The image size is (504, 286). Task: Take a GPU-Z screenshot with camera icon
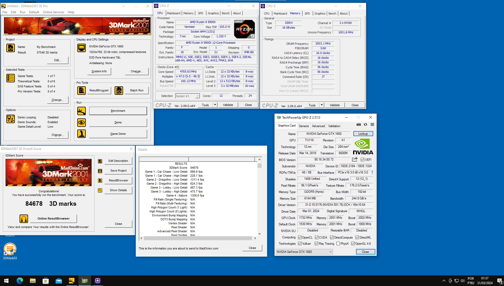click(x=359, y=124)
